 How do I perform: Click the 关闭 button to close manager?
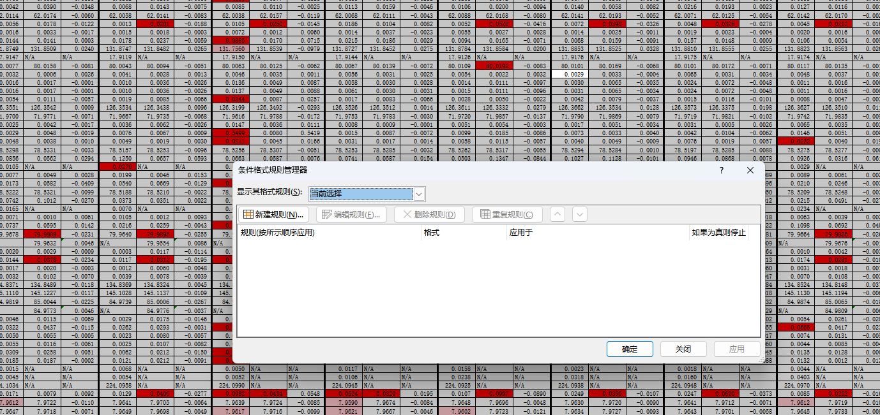tap(683, 349)
